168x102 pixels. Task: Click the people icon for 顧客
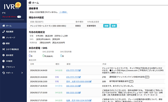[x=4, y=43]
